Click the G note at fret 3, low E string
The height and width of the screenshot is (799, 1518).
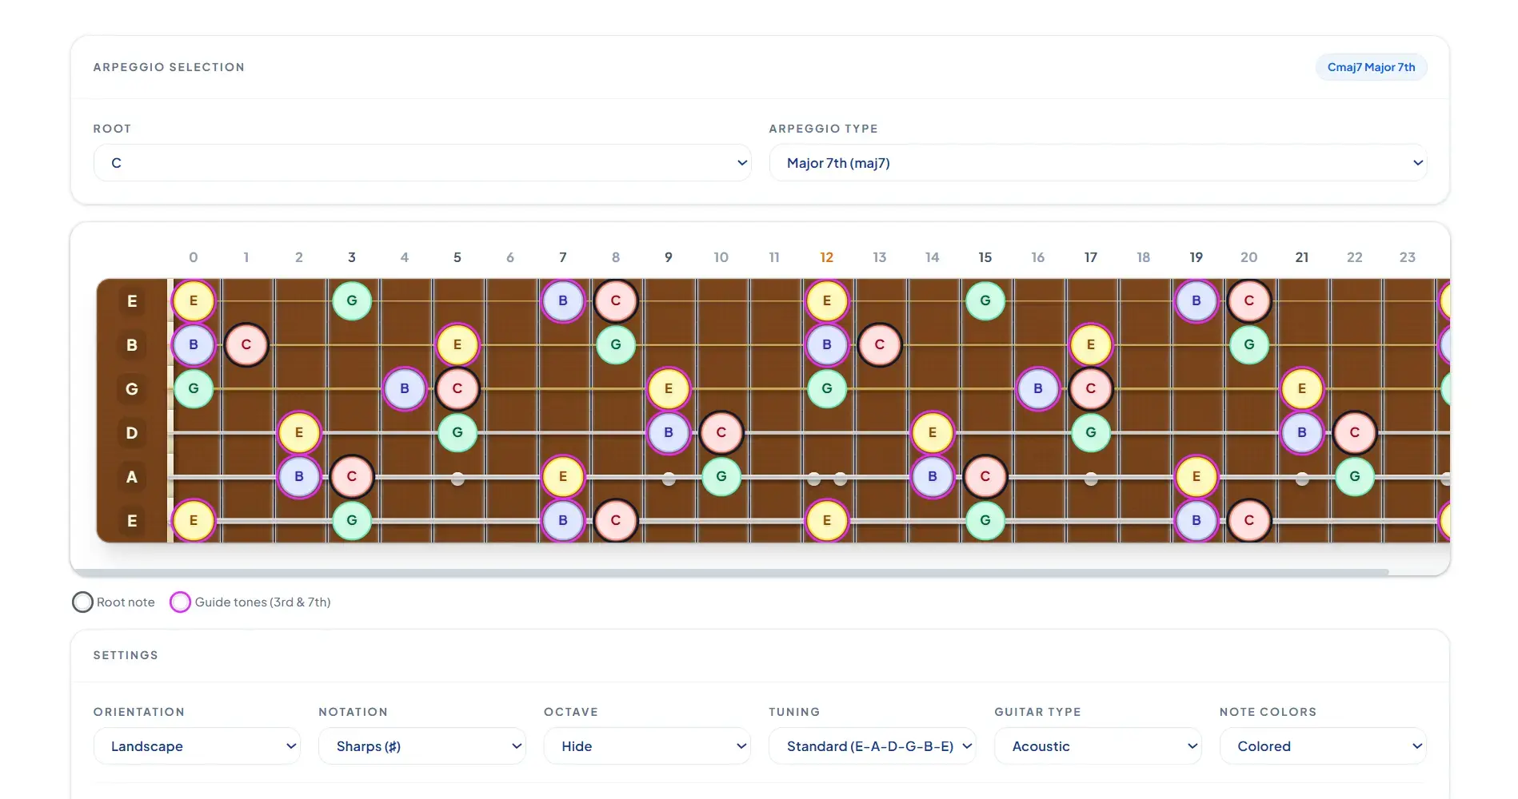tap(352, 521)
